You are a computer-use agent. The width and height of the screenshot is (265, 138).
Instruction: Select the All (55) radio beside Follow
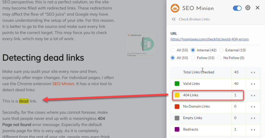pyautogui.click(x=173, y=58)
